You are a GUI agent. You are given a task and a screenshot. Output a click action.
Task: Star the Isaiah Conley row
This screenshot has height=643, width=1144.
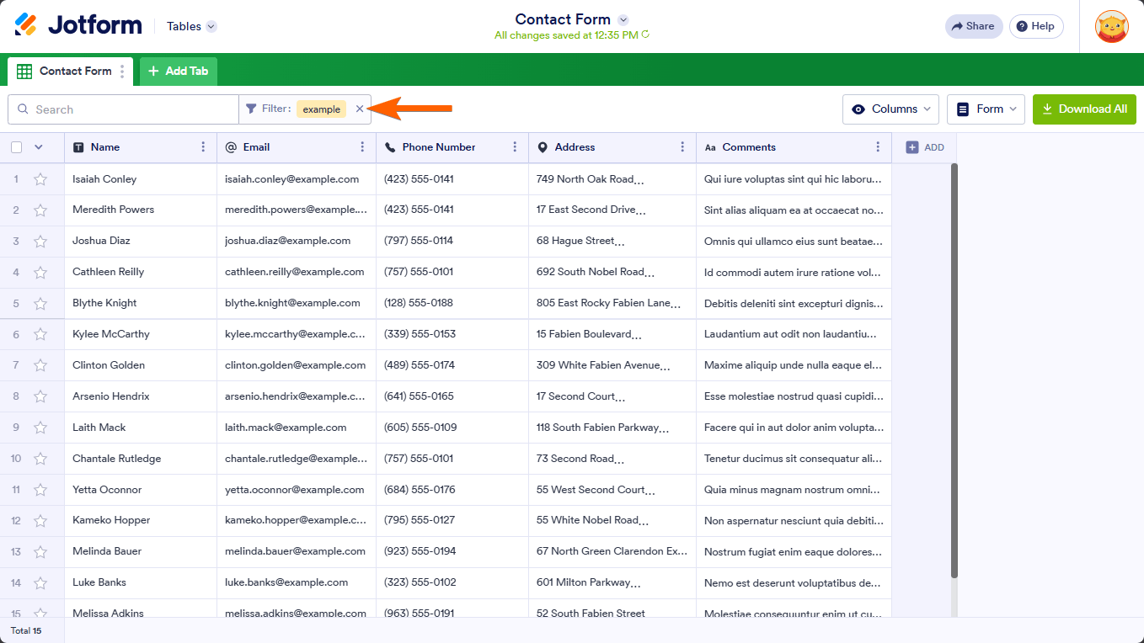tap(40, 179)
